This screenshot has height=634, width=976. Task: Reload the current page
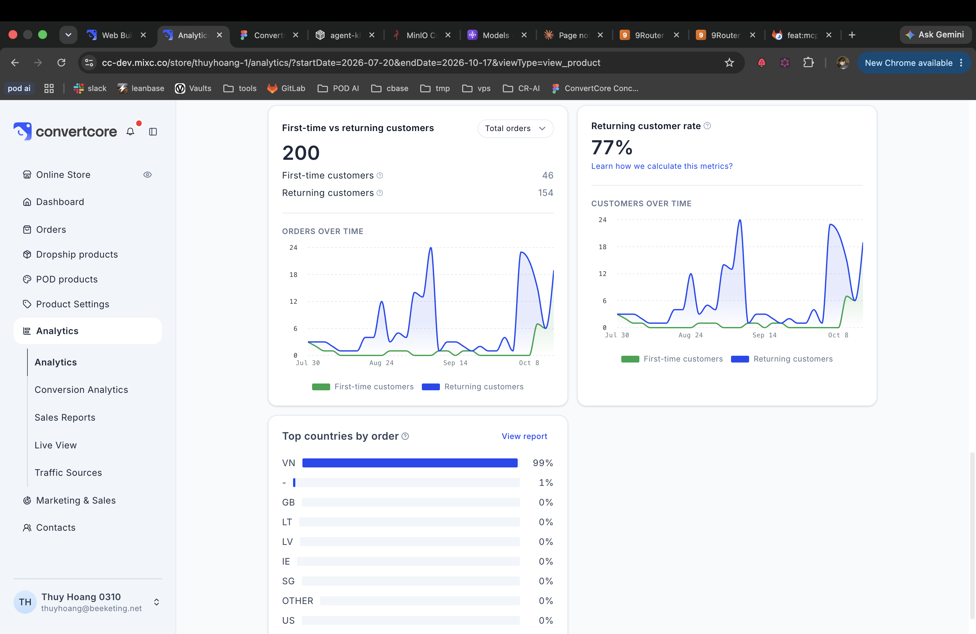pyautogui.click(x=62, y=63)
